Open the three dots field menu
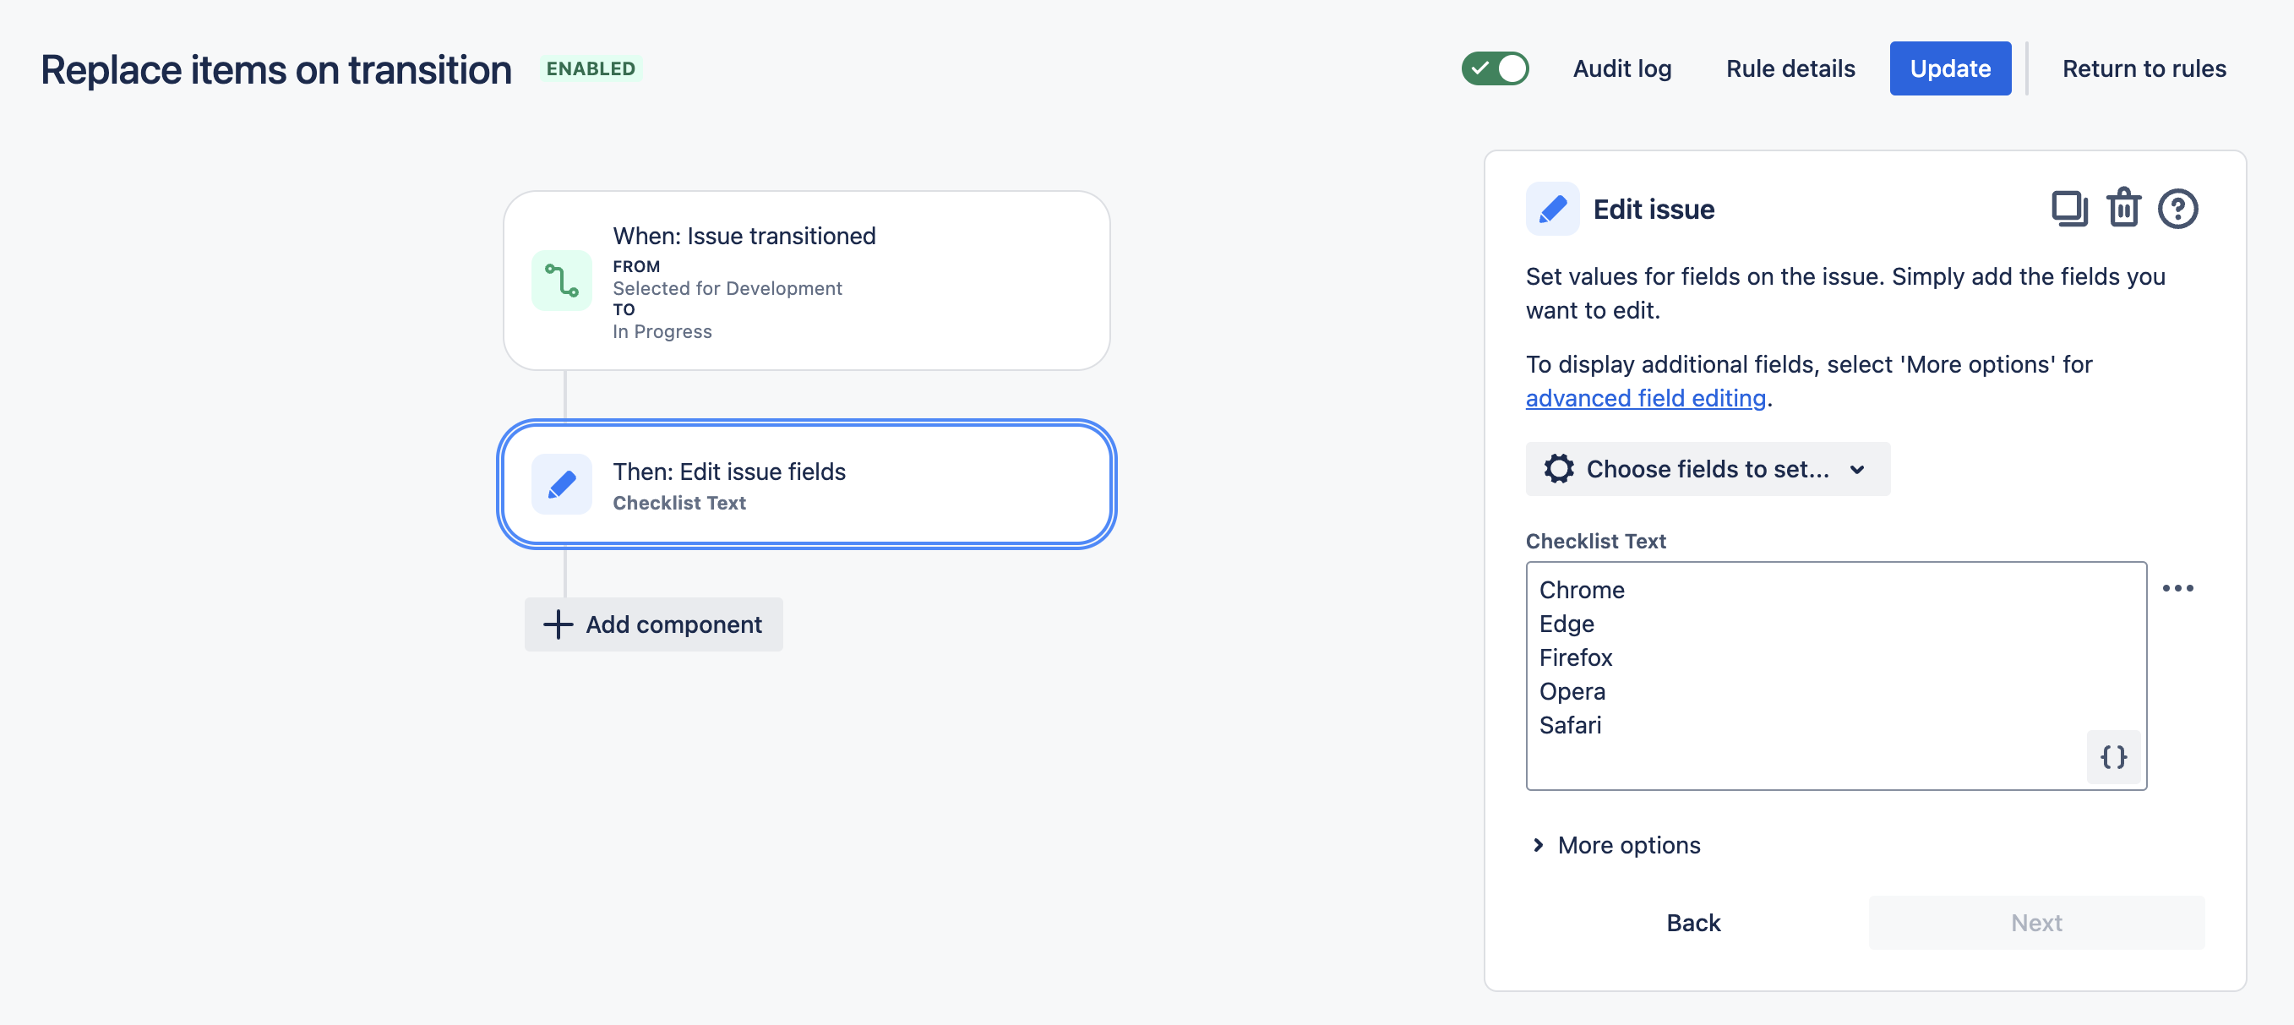 click(2177, 589)
